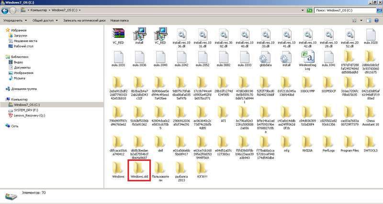
Task: Type in the Поиск: Windows7_OS (C:) search field
Action: point(345,10)
